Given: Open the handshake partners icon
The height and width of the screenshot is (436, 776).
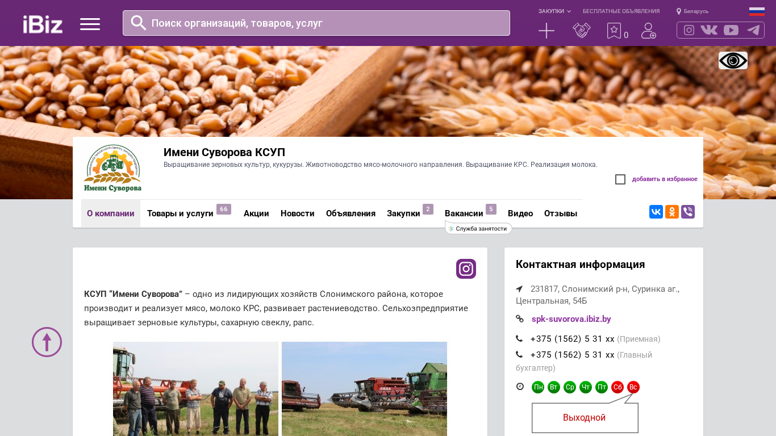Looking at the screenshot, I should (582, 31).
